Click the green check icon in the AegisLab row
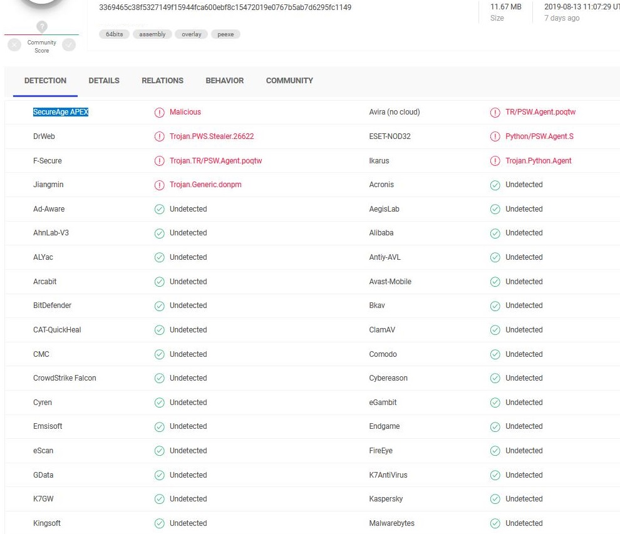Image resolution: width=620 pixels, height=534 pixels. tap(495, 209)
